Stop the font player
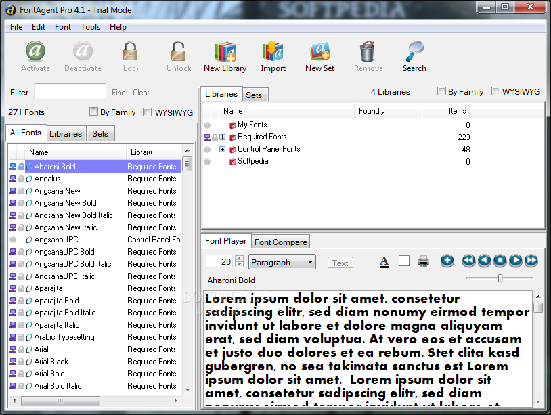551x415 pixels. coord(500,261)
